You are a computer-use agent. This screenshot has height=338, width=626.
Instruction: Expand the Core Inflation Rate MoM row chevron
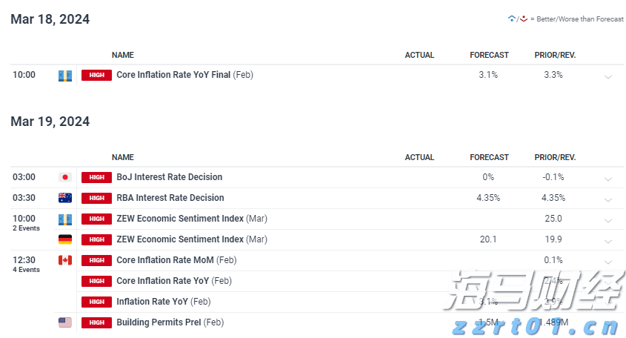[608, 262]
